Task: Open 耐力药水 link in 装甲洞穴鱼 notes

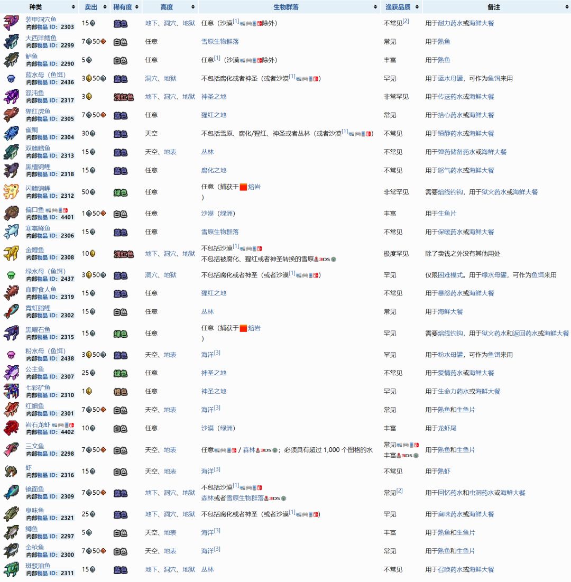Action: tap(450, 23)
